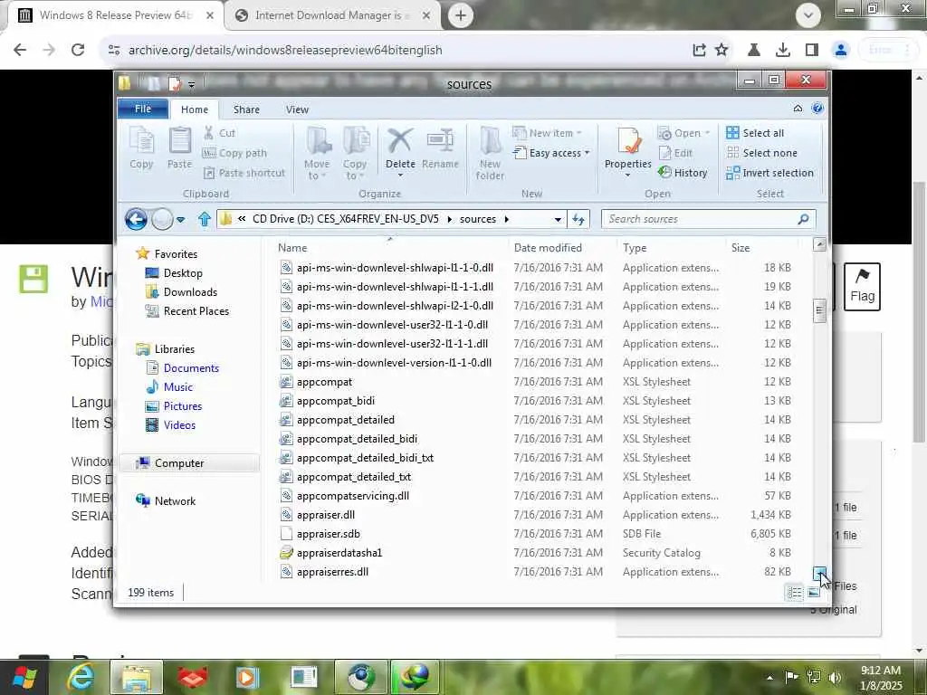
Task: Open Music library in navigation pane
Action: [178, 387]
